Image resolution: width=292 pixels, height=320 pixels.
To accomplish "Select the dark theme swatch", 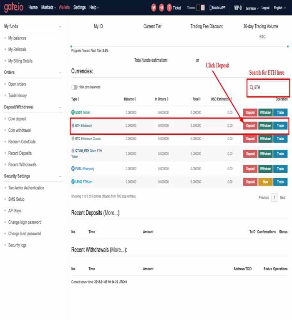I will 198,8.
